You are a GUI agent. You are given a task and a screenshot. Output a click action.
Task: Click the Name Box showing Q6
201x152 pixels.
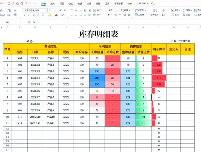pyautogui.click(x=8, y=22)
